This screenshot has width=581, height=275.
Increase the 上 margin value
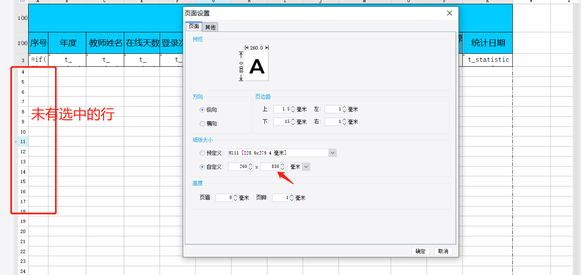coord(293,107)
